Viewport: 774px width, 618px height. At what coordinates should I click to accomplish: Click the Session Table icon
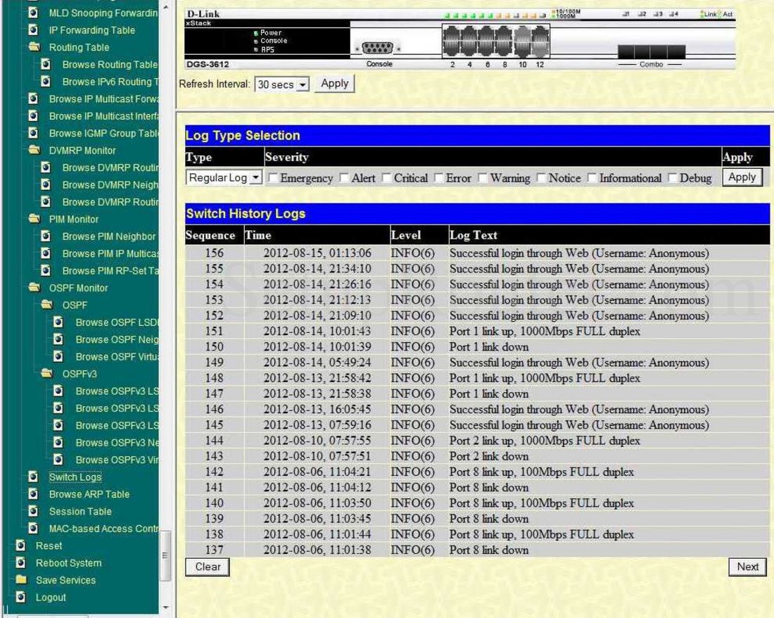tap(34, 511)
